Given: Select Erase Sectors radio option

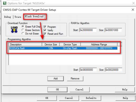Looking at the screenshot, I should 23,30.
